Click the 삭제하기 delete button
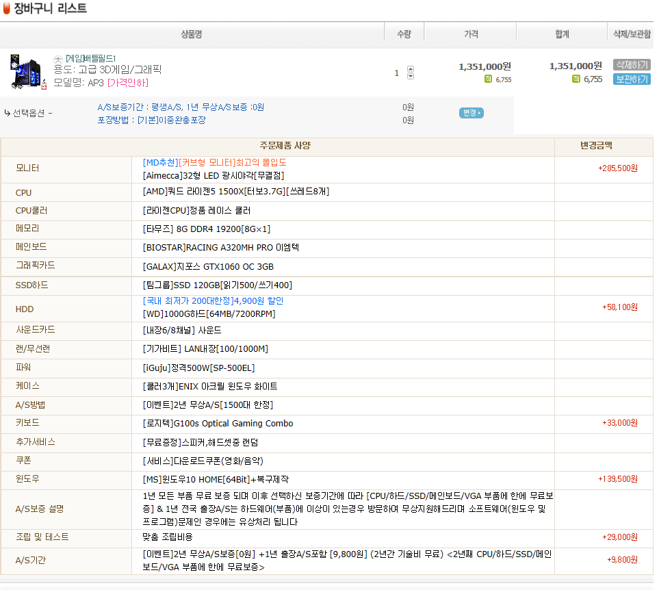Screen dimensions: 659x590 tap(631, 65)
